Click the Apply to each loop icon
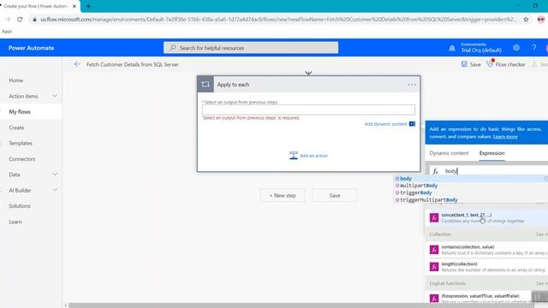This screenshot has width=548, height=308. click(x=205, y=84)
